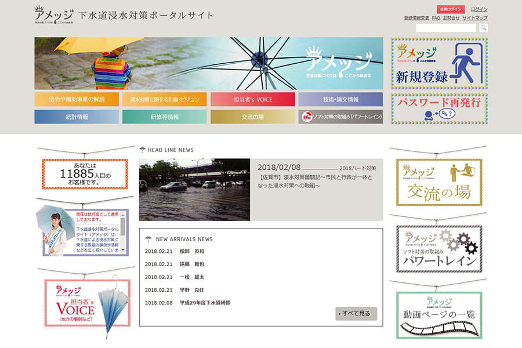
Task: Open ソフト対策の取組み(パワートレイン) menu button
Action: coord(340,117)
